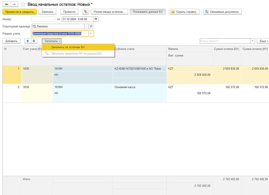The height and width of the screenshot is (195, 269).
Task: Move row down with arrow button
Action: (34, 41)
